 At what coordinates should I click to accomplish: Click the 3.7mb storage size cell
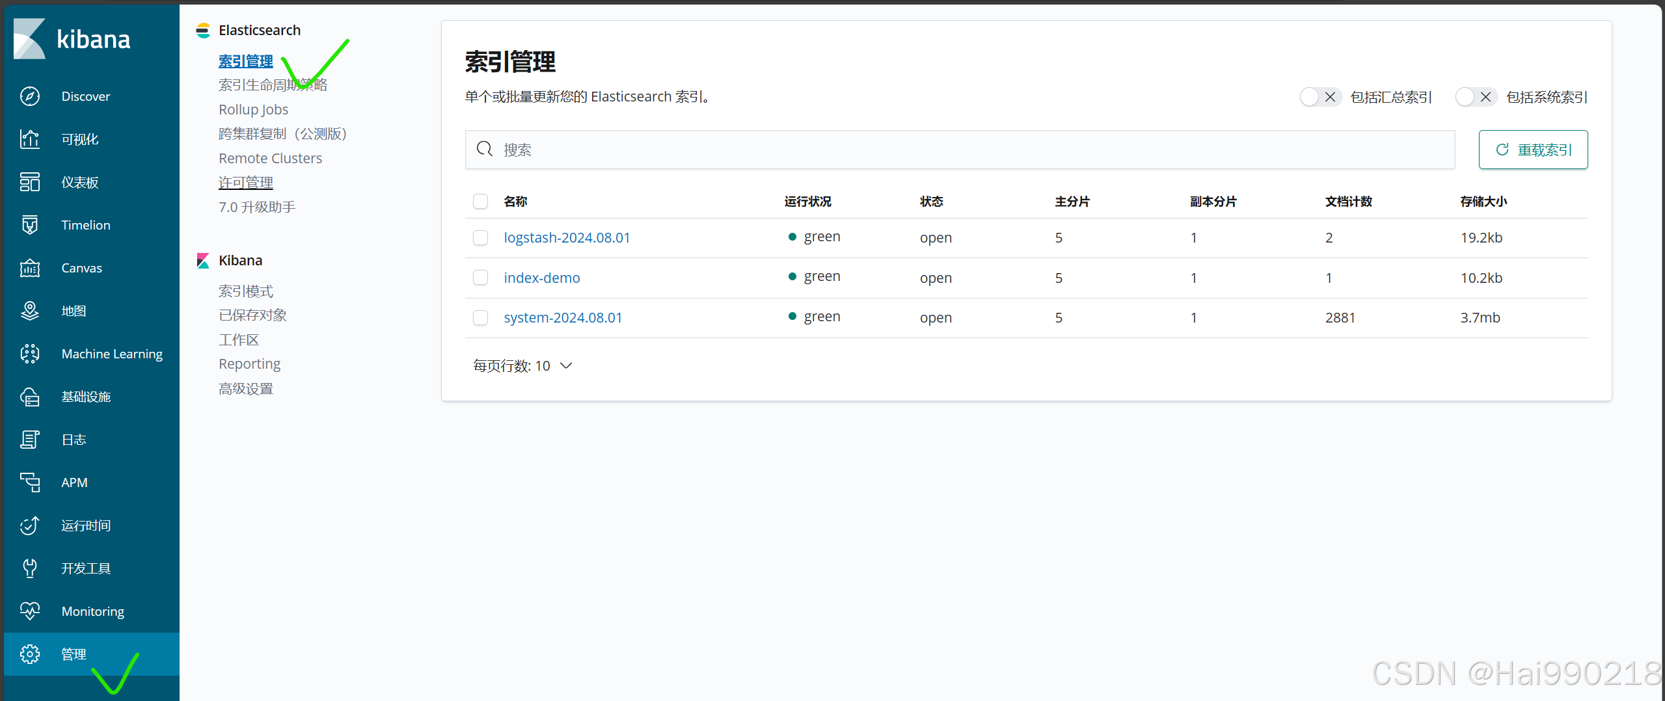click(x=1480, y=318)
